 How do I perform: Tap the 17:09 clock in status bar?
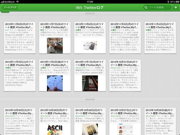[90, 2]
